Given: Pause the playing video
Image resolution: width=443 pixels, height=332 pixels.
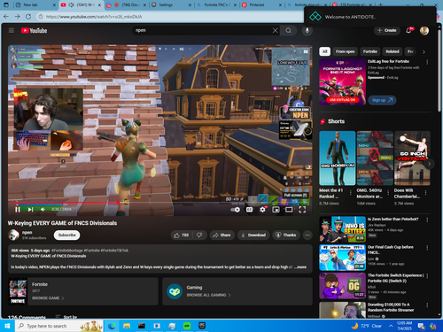Looking at the screenshot, I should (x=18, y=209).
